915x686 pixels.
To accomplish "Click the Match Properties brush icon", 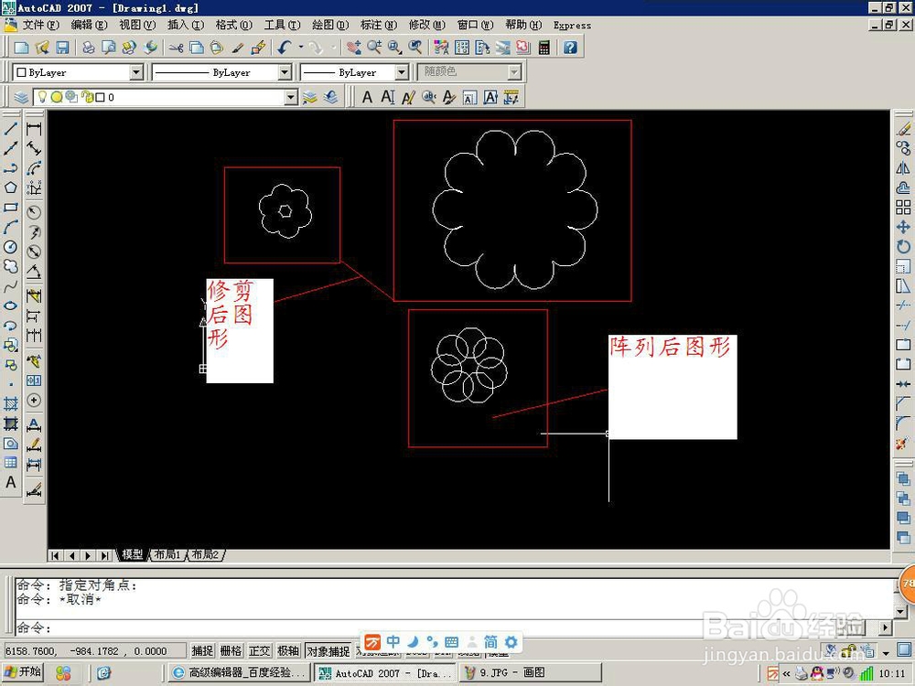I will tap(237, 48).
